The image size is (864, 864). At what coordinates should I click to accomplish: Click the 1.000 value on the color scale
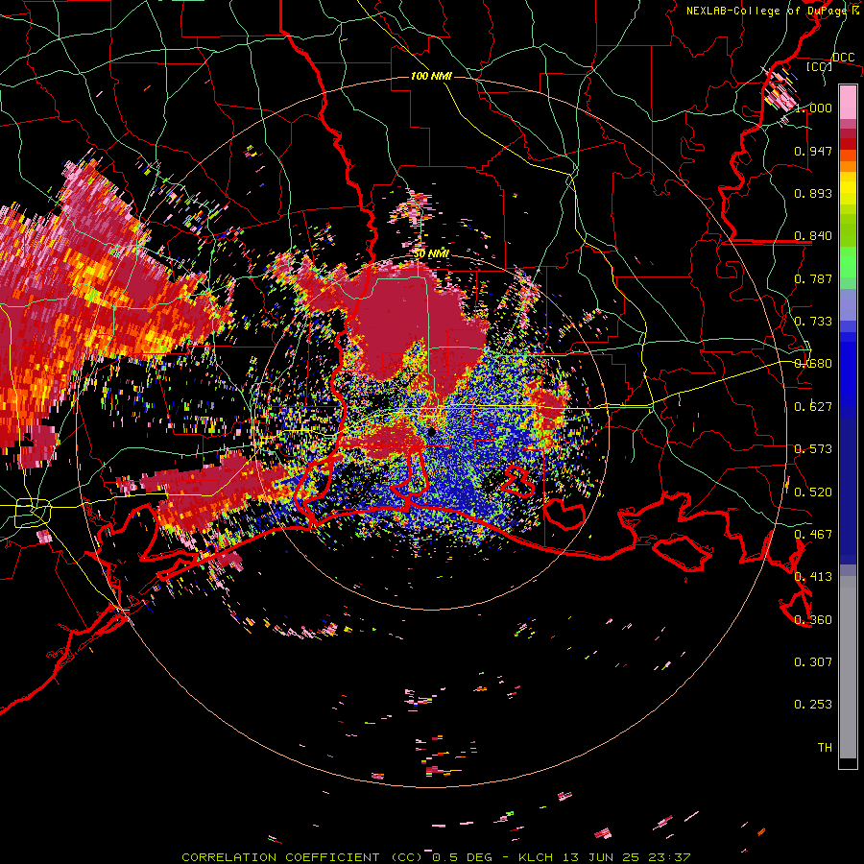813,108
